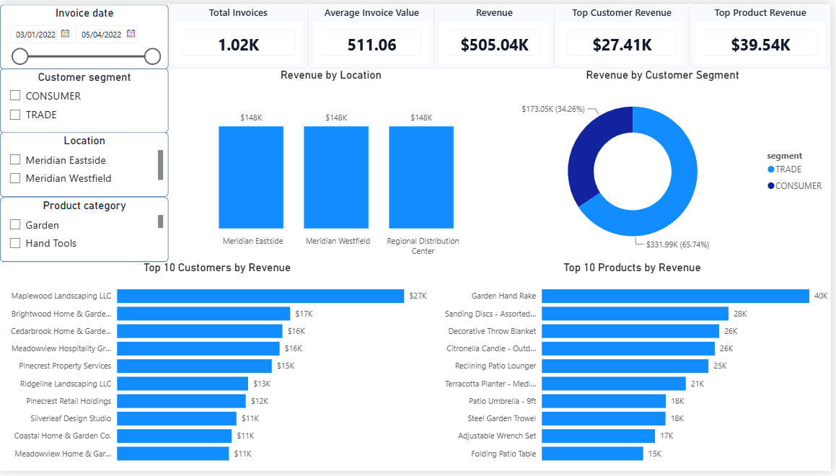Click the $331.99K (65.74%) donut label

click(677, 244)
